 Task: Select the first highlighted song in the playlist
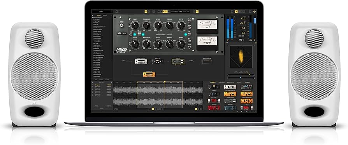point(102,85)
